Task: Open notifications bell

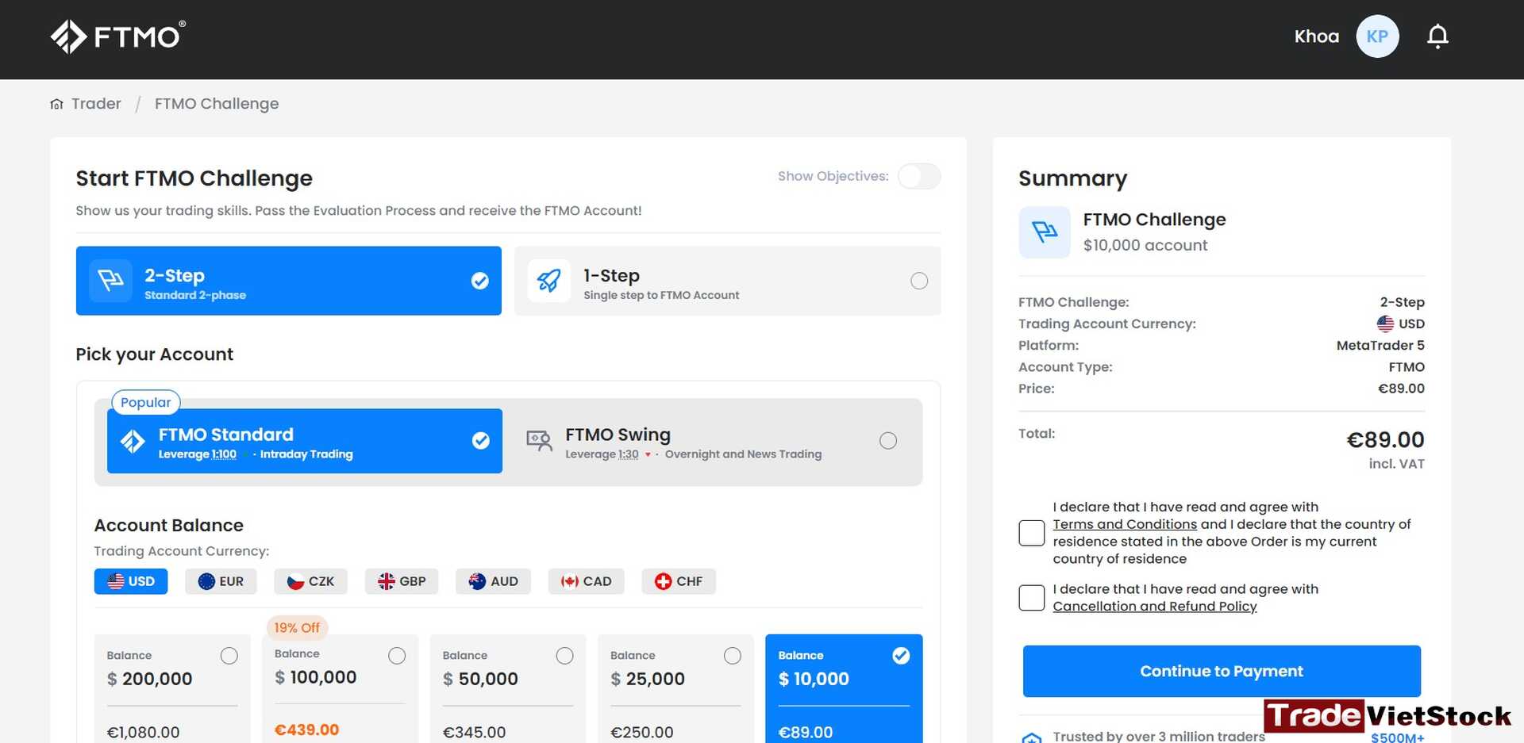Action: pyautogui.click(x=1437, y=36)
